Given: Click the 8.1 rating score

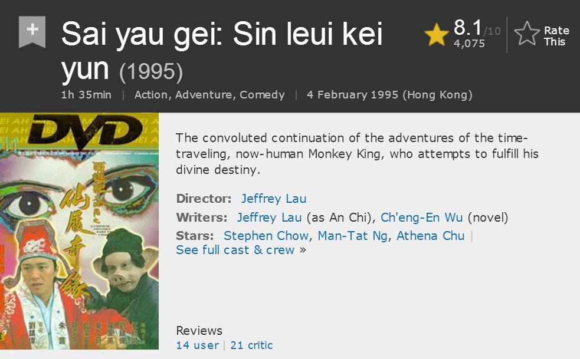Looking at the screenshot, I should pos(467,27).
